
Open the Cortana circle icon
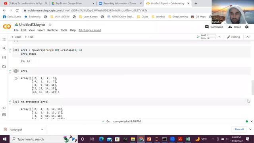[83, 139]
